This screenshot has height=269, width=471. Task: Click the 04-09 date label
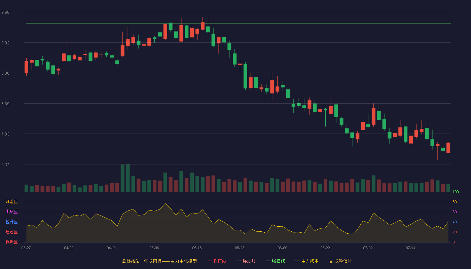coord(69,248)
